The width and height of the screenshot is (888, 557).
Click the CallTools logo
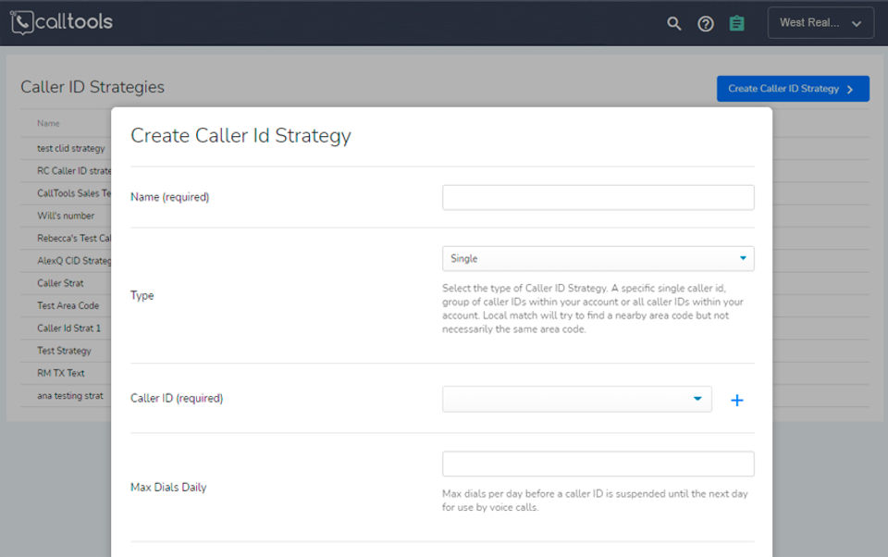tap(61, 22)
